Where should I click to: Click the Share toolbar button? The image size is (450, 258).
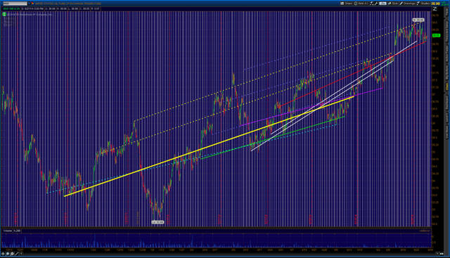(x=347, y=4)
